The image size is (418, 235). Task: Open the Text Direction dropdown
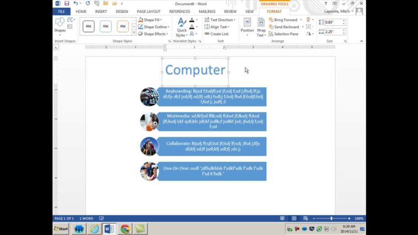point(234,20)
